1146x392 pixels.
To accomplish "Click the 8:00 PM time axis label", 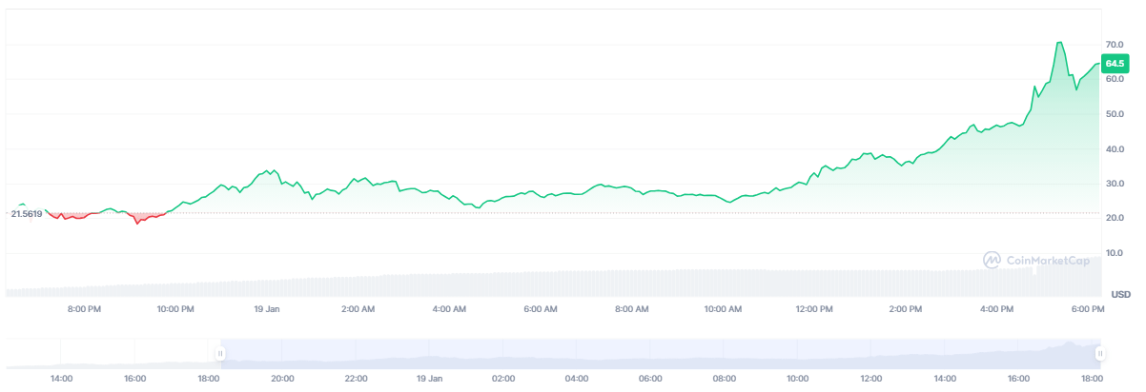I will 84,309.
